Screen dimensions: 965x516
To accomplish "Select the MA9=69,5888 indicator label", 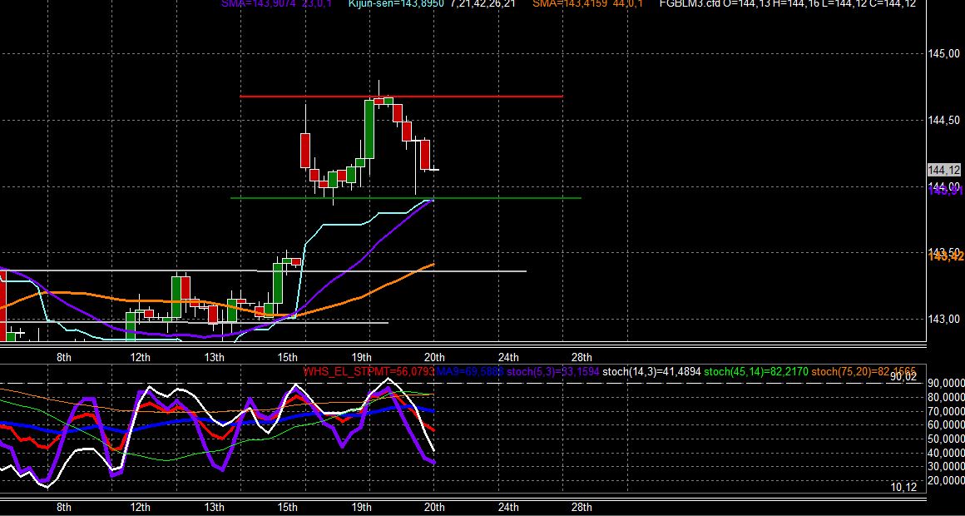I will click(469, 371).
